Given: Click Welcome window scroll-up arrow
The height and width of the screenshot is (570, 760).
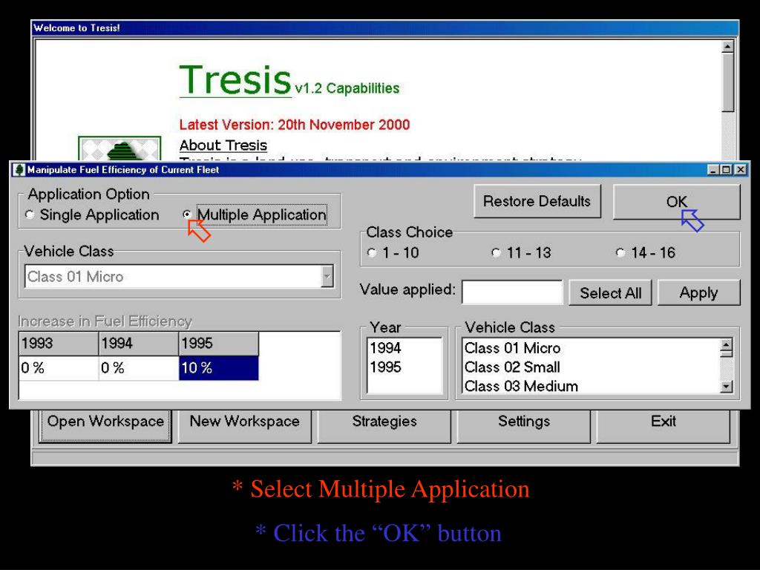Looking at the screenshot, I should tap(727, 47).
